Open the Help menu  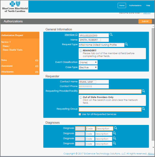click(x=148, y=5)
